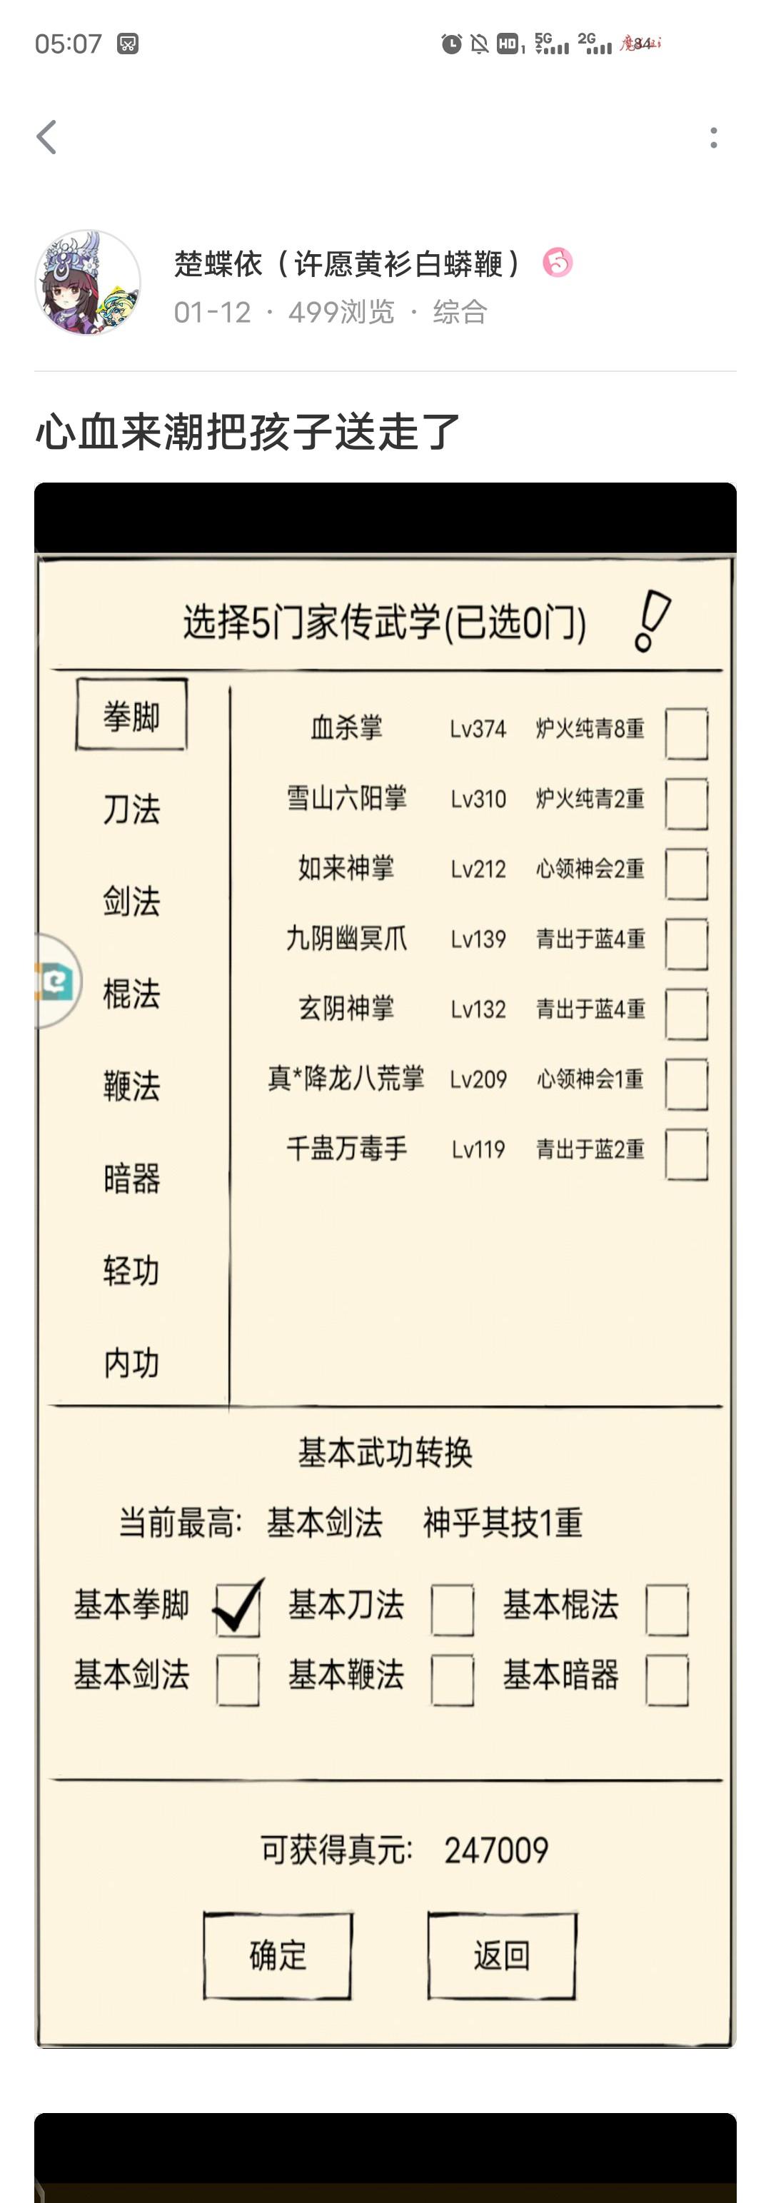This screenshot has height=2203, width=771.
Task: Tick the 基本暗器 checkbox
Action: (x=667, y=1680)
